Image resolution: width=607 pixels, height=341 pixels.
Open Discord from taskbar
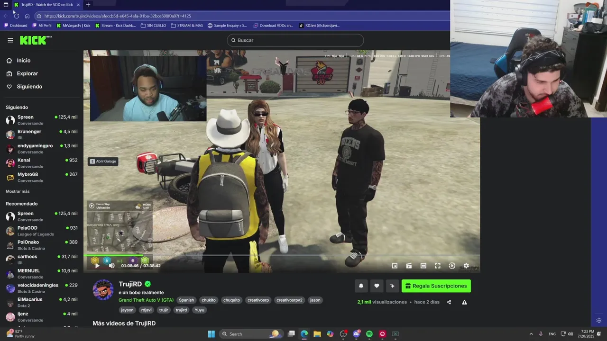pyautogui.click(x=356, y=334)
